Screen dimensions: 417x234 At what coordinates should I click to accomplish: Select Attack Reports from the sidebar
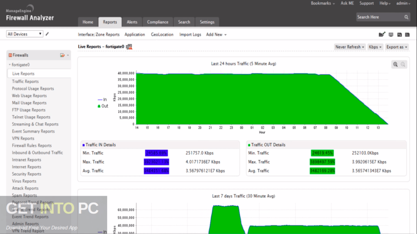(25, 188)
